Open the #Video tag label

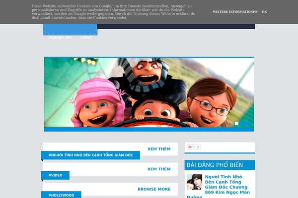[x=55, y=175]
